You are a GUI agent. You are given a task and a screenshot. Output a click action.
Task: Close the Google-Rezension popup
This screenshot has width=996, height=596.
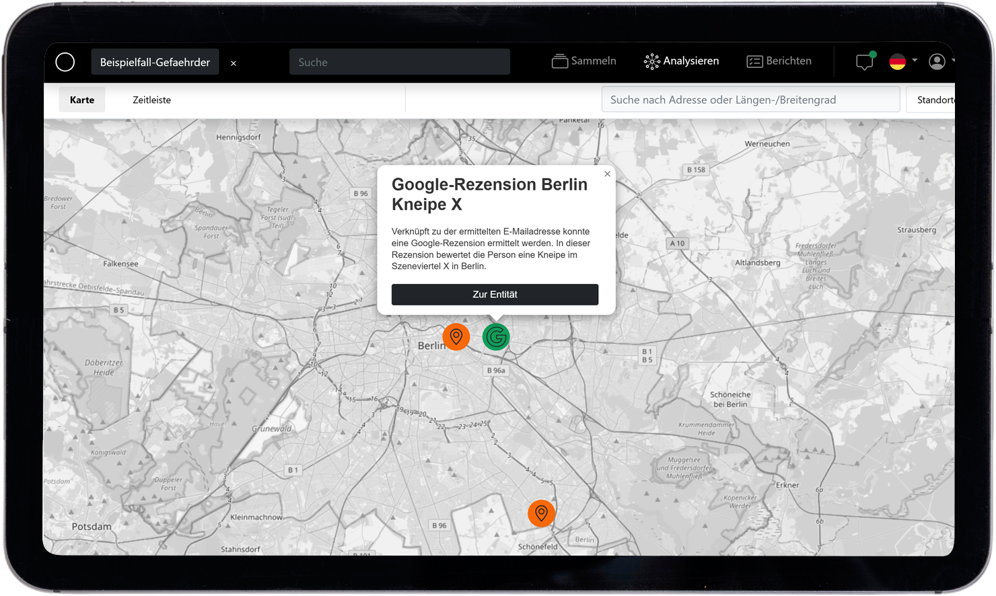coord(607,174)
